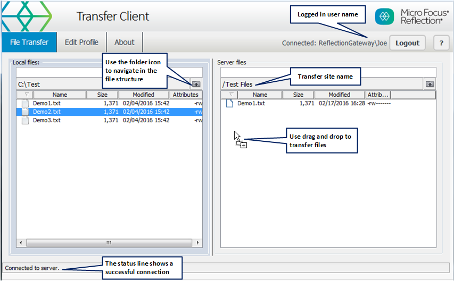Sort local files by Name column
This screenshot has height=281, width=454.
tap(60, 95)
